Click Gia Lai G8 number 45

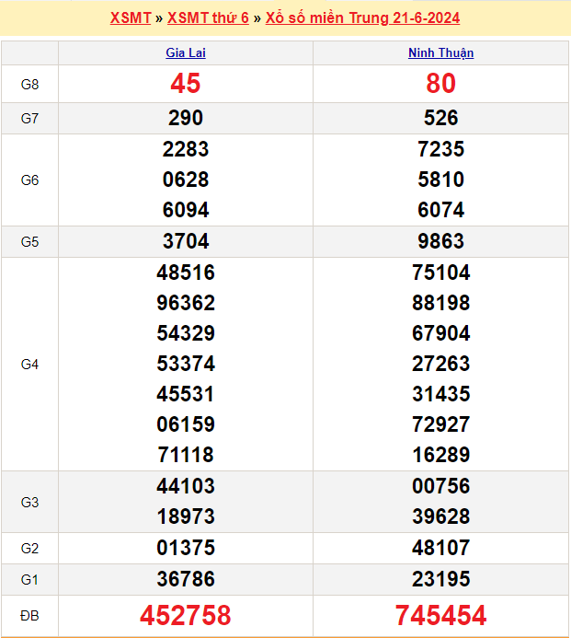click(185, 84)
